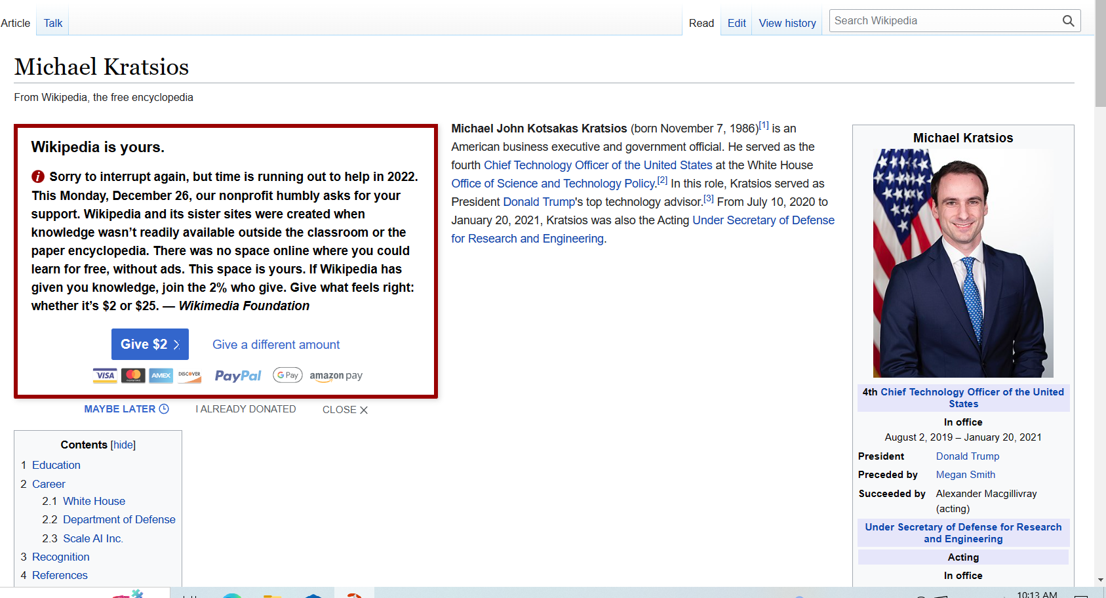Open infobox Under Secretary of Defense heading link

tap(963, 533)
